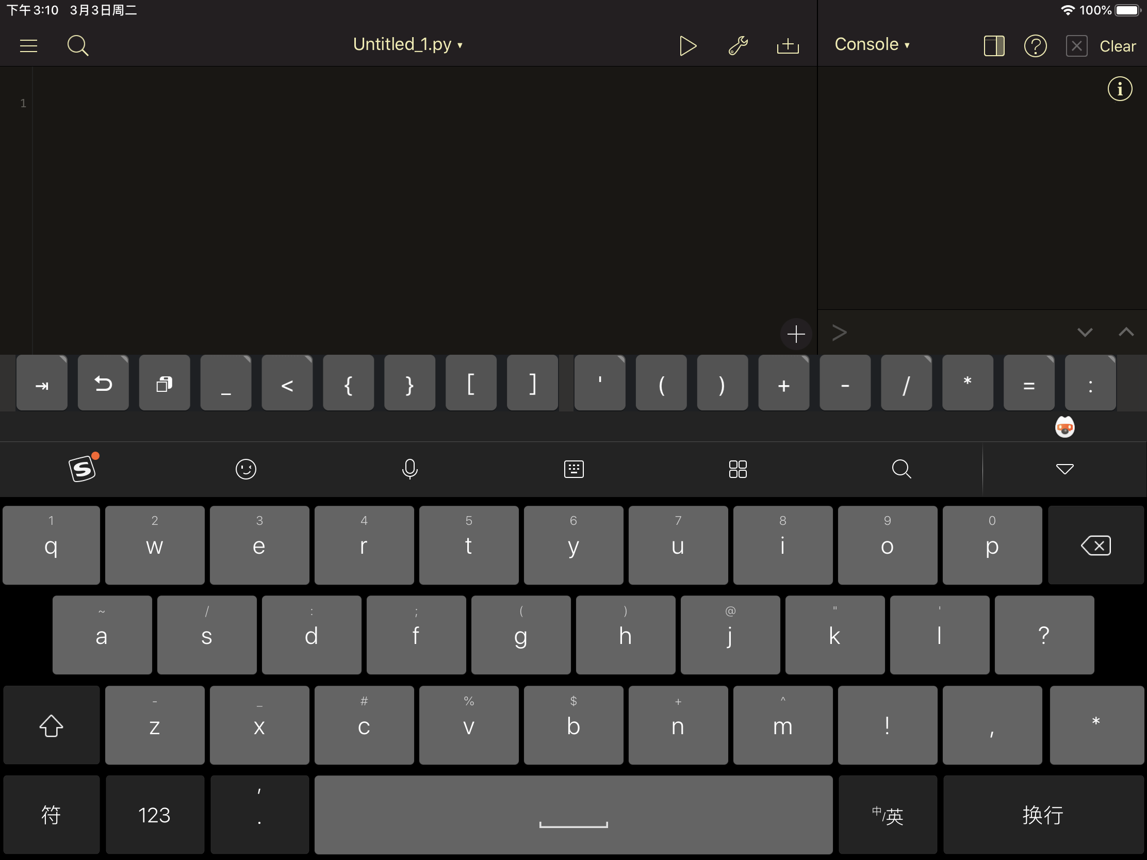1147x860 pixels.
Task: Open the hamburger file browser menu
Action: point(28,45)
